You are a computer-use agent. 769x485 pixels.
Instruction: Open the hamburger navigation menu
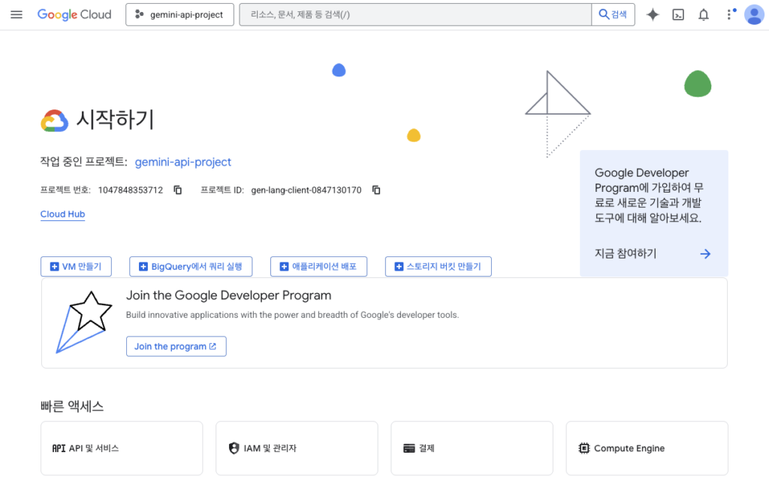(17, 15)
